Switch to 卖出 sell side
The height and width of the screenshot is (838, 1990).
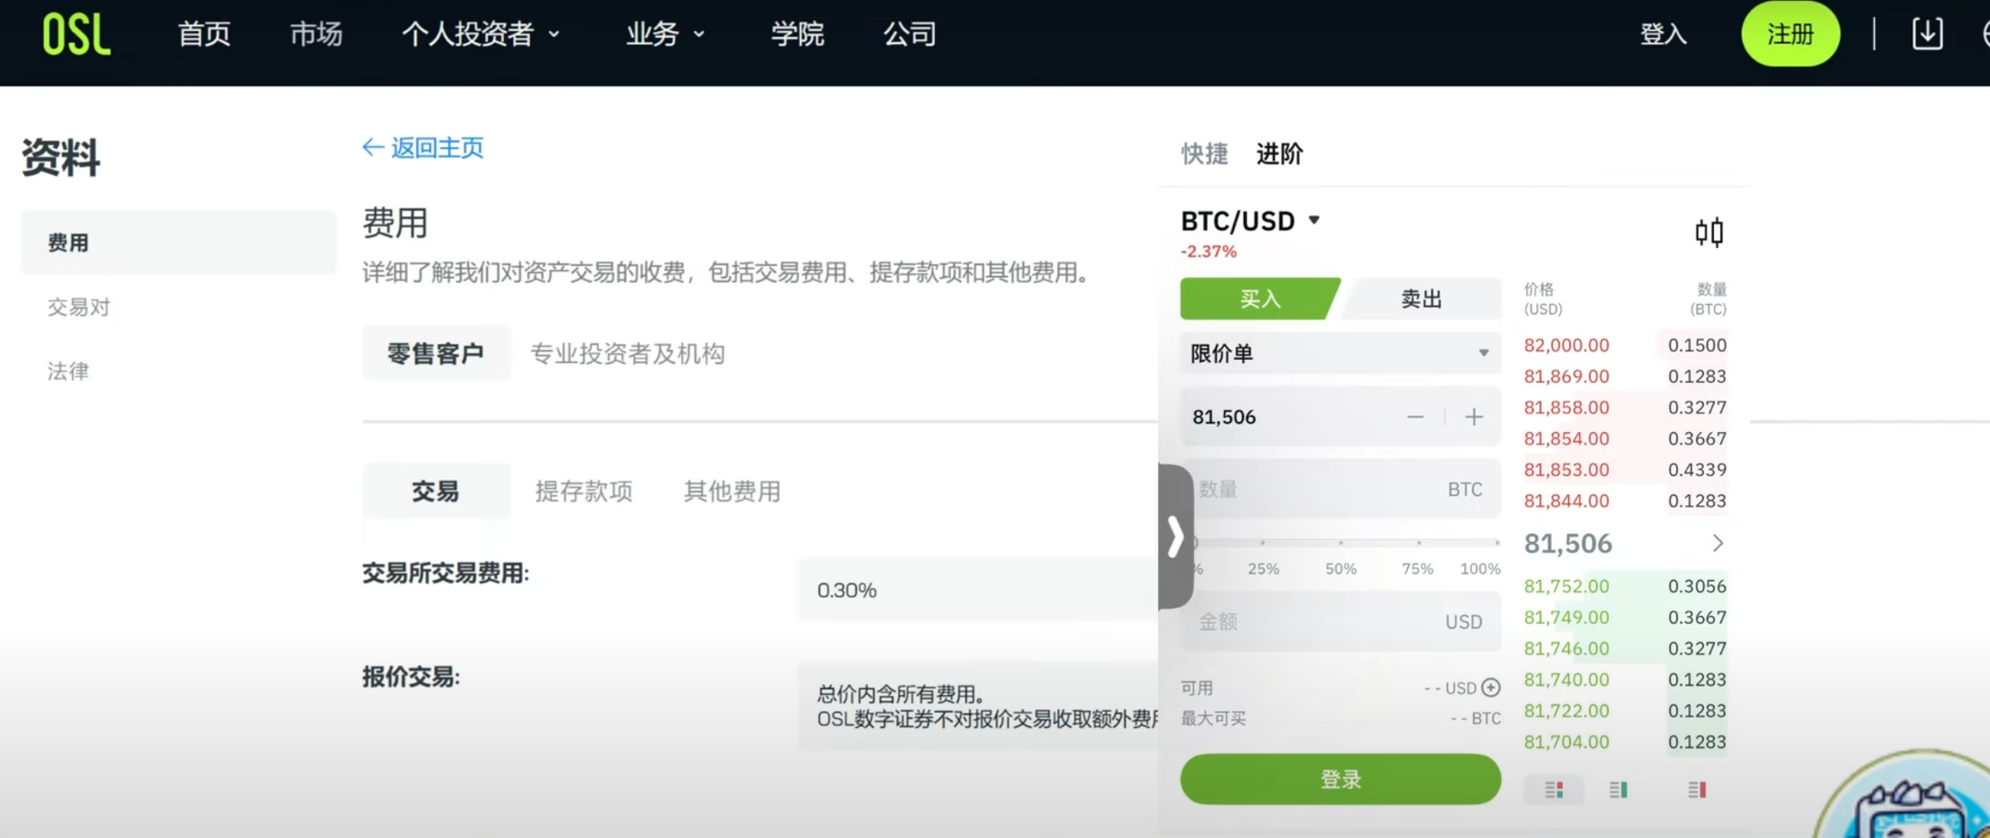[1421, 298]
